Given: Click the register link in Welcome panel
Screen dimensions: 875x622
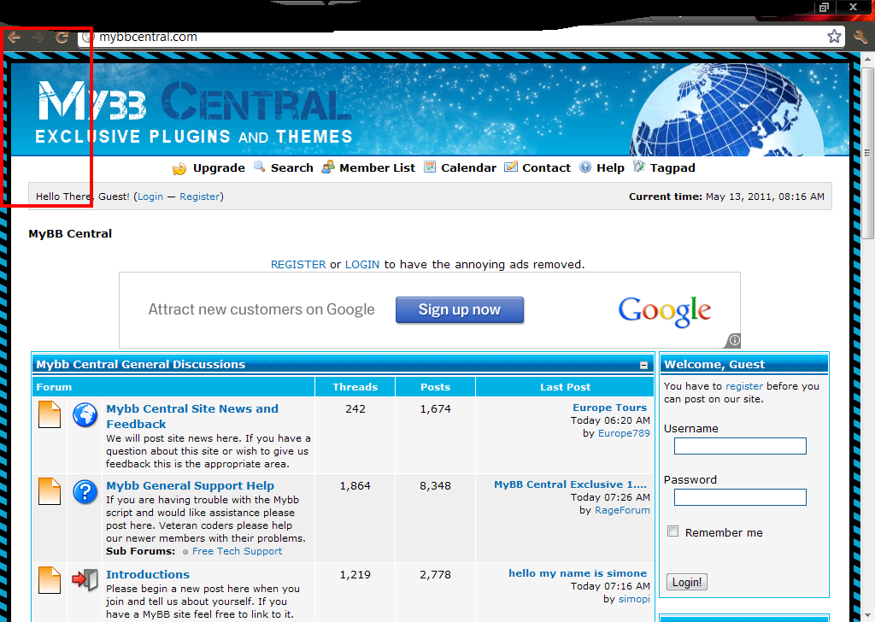Looking at the screenshot, I should pyautogui.click(x=744, y=386).
